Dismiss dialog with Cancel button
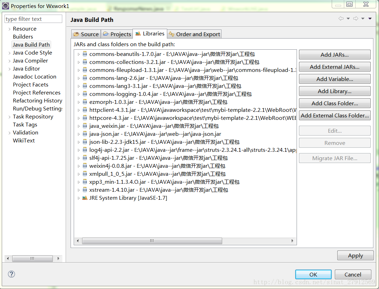Screen dimensions: 379x289 pos(353,274)
